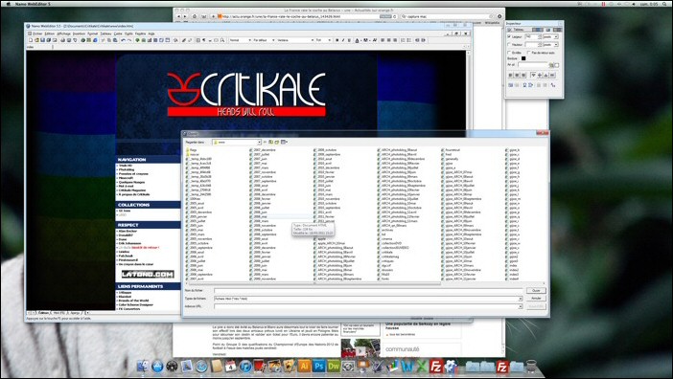
Task: Click the font color icon in toolbar
Action: click(357, 40)
